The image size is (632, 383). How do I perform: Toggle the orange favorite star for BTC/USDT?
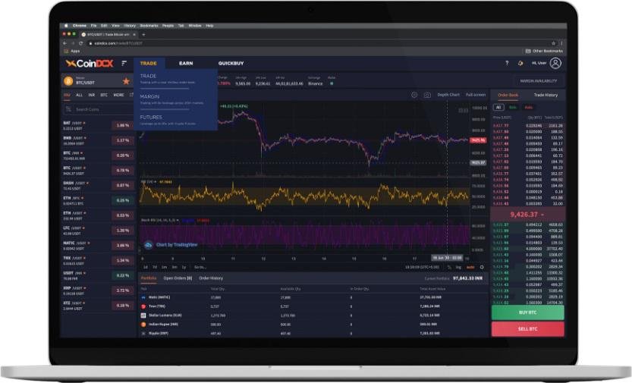click(126, 81)
